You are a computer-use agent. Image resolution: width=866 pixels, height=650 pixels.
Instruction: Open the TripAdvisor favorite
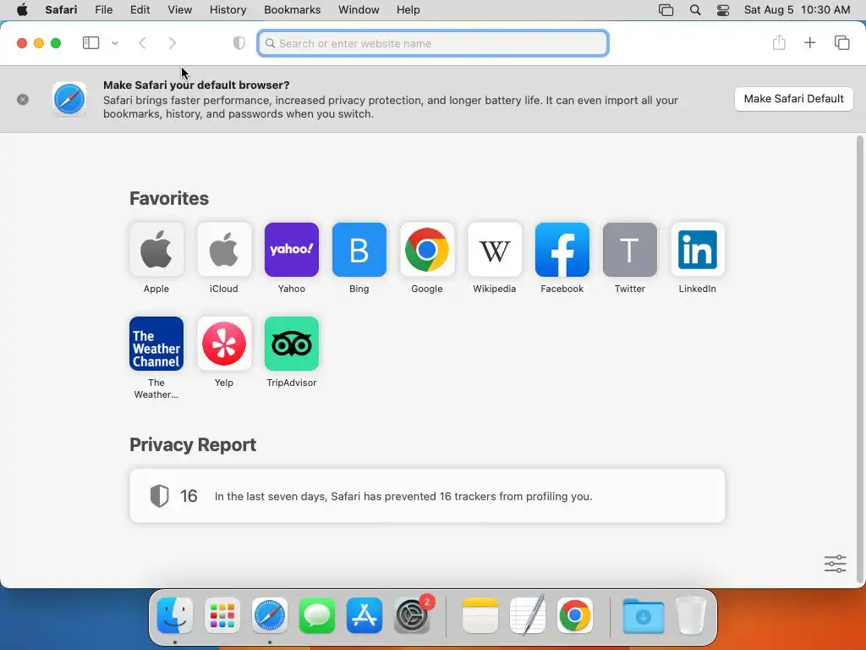[292, 344]
